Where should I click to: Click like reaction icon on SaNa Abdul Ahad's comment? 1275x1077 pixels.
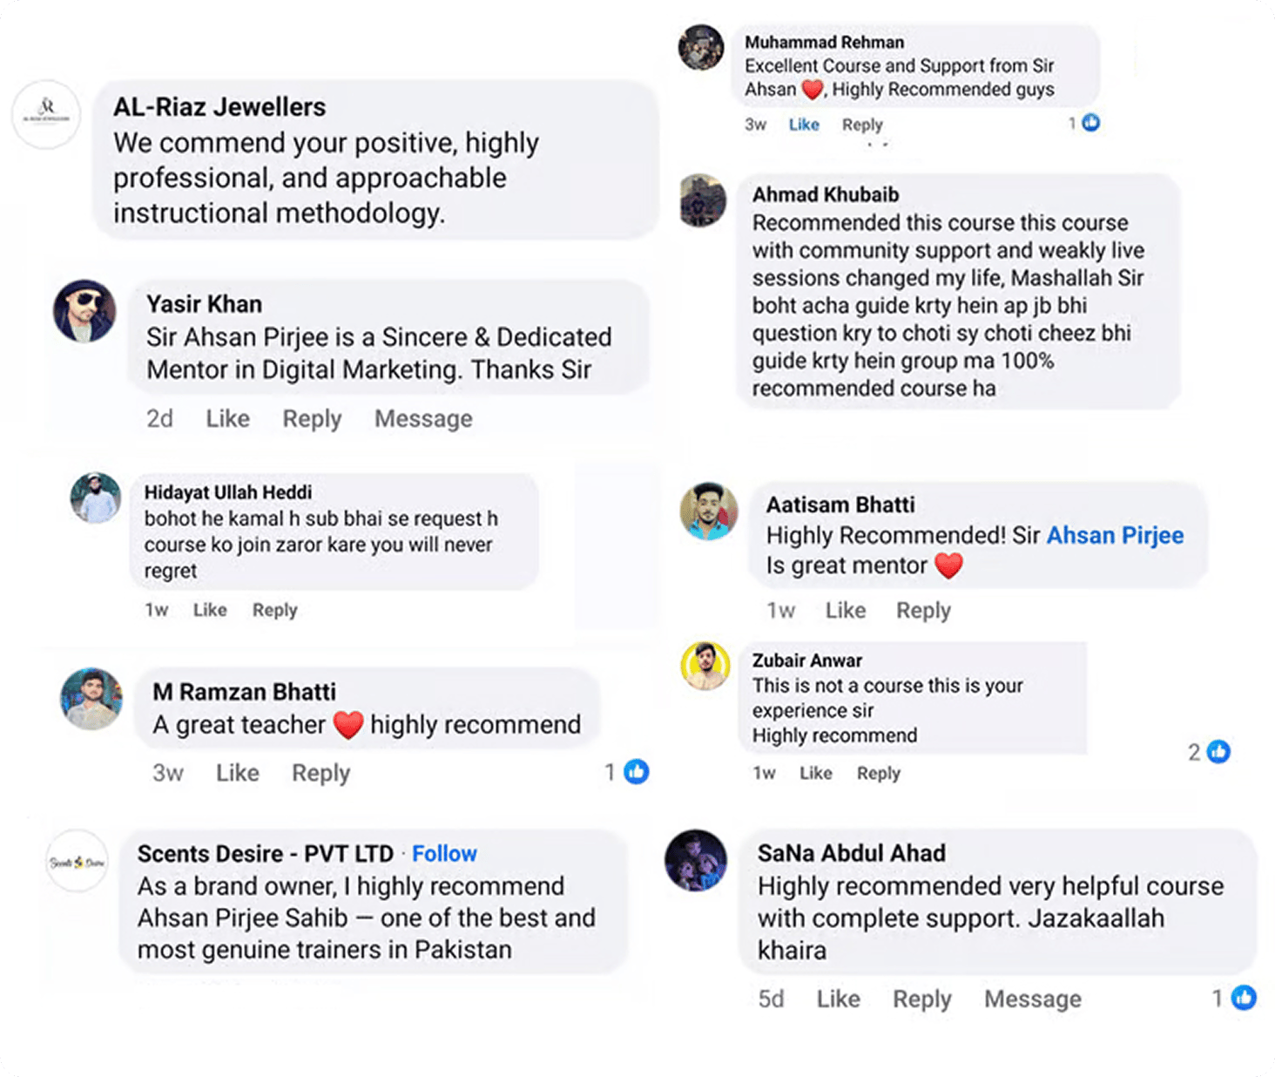coord(1245,997)
